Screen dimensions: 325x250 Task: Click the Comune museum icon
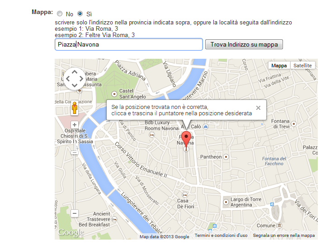(279, 225)
